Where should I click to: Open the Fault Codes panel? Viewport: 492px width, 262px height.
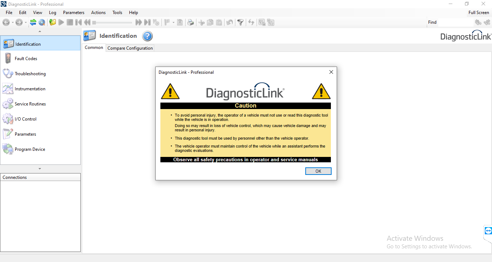[x=40, y=58]
